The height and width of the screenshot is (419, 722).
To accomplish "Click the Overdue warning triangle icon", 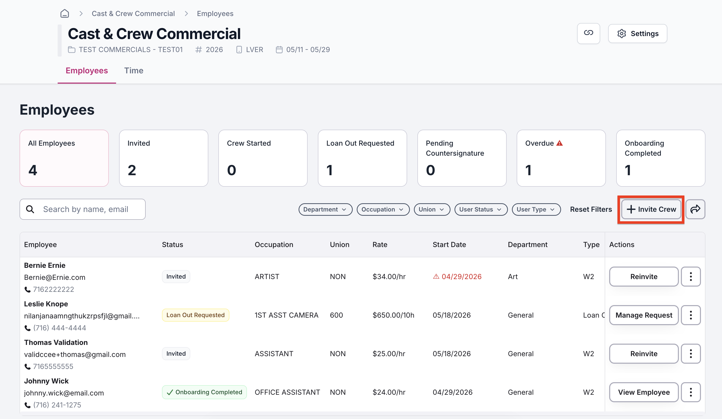I will point(559,143).
